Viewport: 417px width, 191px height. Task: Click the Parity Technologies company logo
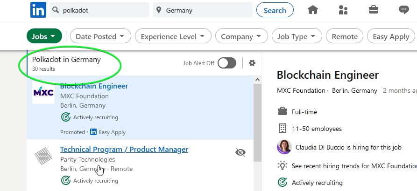click(x=43, y=156)
